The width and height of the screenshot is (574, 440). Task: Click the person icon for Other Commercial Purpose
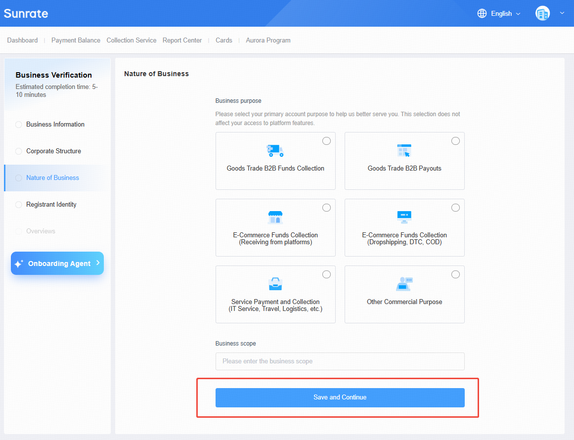(404, 284)
